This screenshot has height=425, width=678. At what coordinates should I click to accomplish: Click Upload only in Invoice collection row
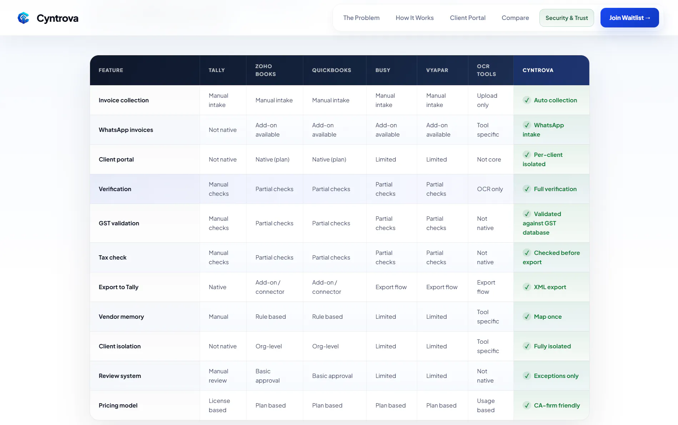point(487,100)
